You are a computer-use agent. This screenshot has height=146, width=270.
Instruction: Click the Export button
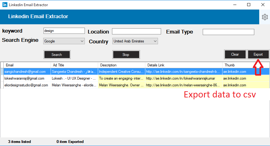tap(258, 54)
